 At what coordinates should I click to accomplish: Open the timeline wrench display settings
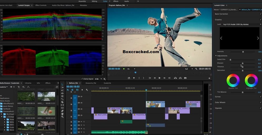pyautogui.click(x=87, y=90)
